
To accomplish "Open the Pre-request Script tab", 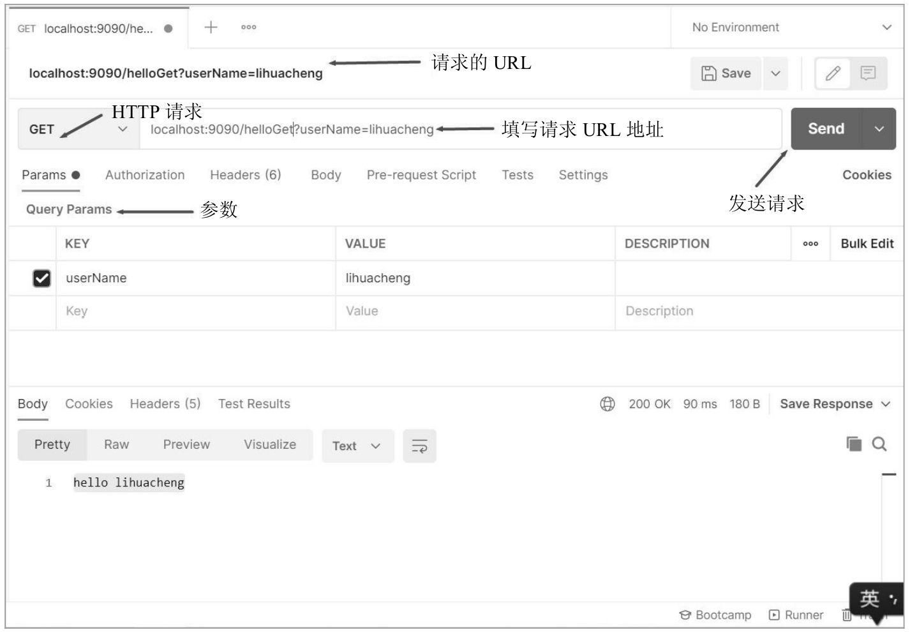I will tap(421, 174).
